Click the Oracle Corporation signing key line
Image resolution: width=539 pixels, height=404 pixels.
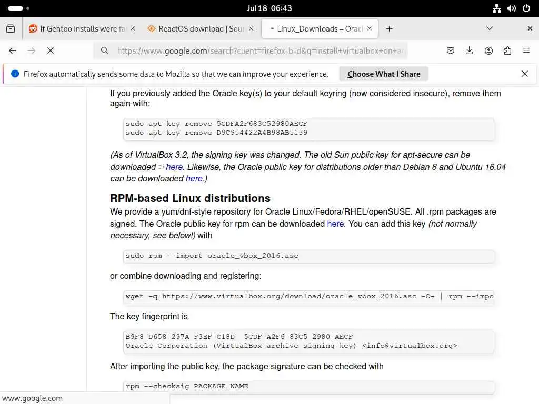[292, 346]
